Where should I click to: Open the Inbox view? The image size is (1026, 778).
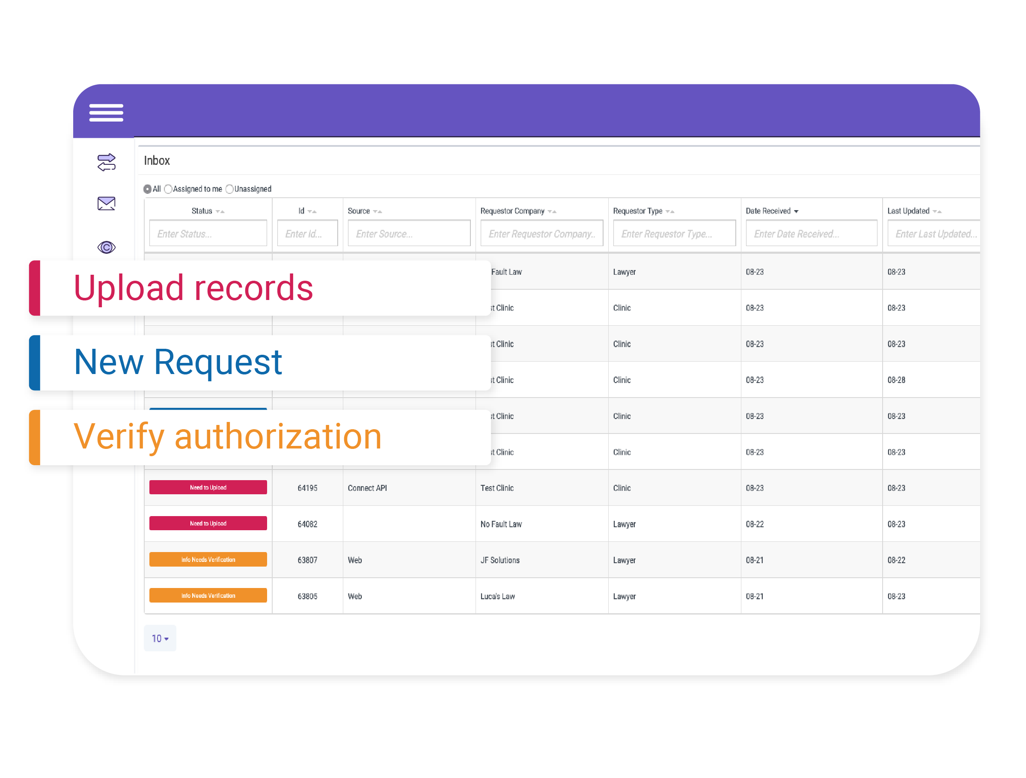(x=157, y=160)
